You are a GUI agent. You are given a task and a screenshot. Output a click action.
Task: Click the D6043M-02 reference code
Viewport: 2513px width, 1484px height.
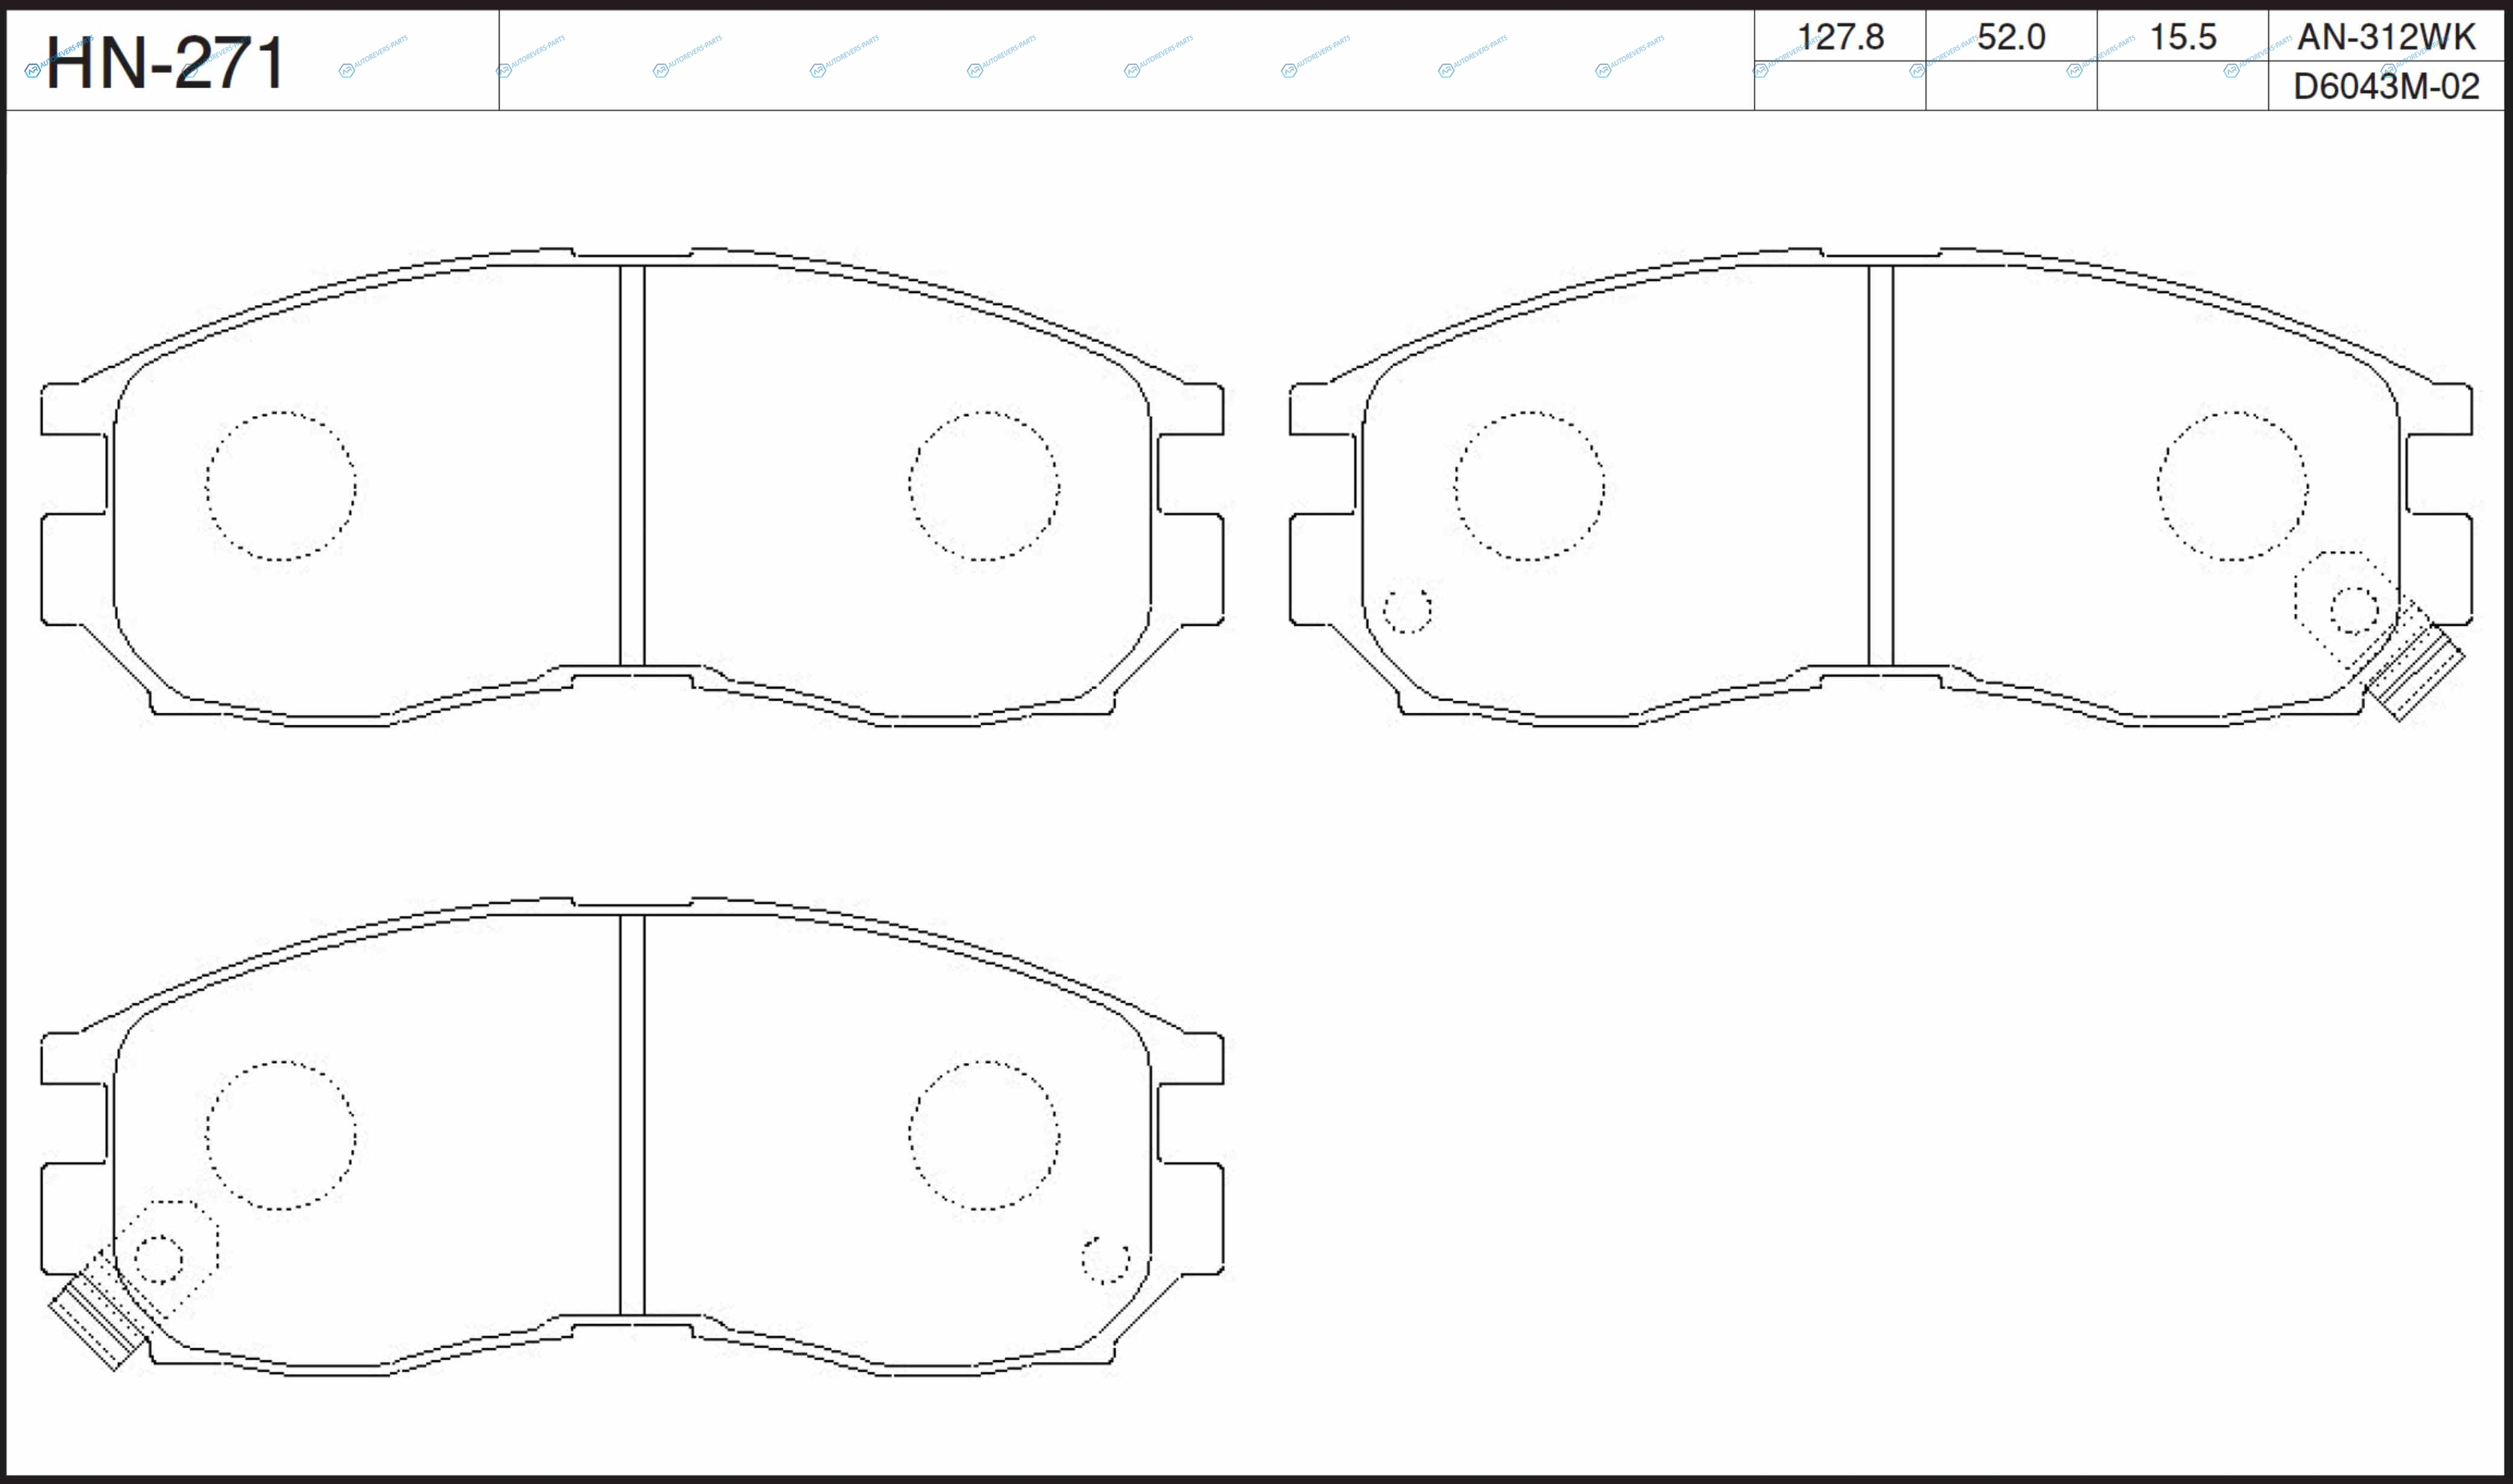tap(2386, 86)
